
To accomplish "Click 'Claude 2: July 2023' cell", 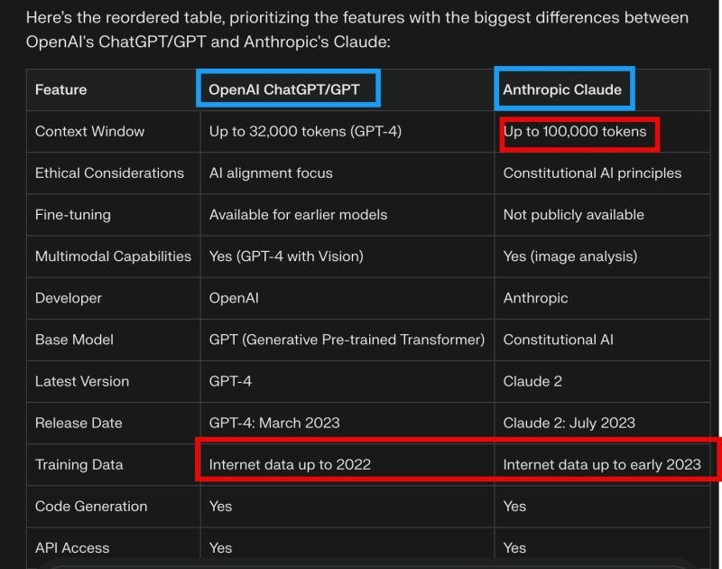I will click(569, 423).
